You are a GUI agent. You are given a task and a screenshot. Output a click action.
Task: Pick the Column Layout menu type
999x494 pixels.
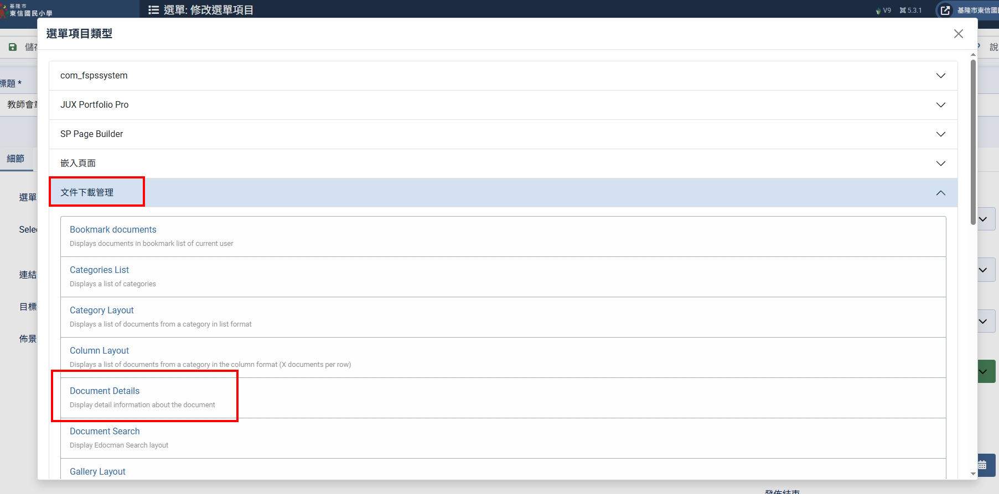(x=99, y=351)
